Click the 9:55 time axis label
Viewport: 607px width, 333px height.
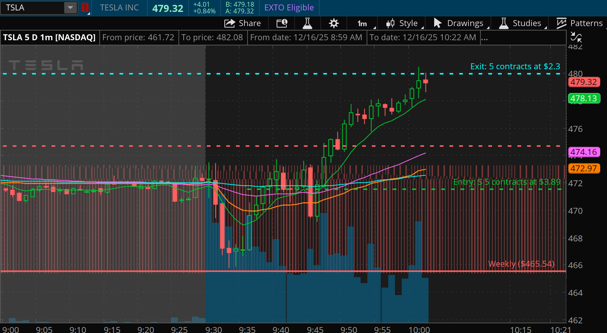click(x=383, y=329)
